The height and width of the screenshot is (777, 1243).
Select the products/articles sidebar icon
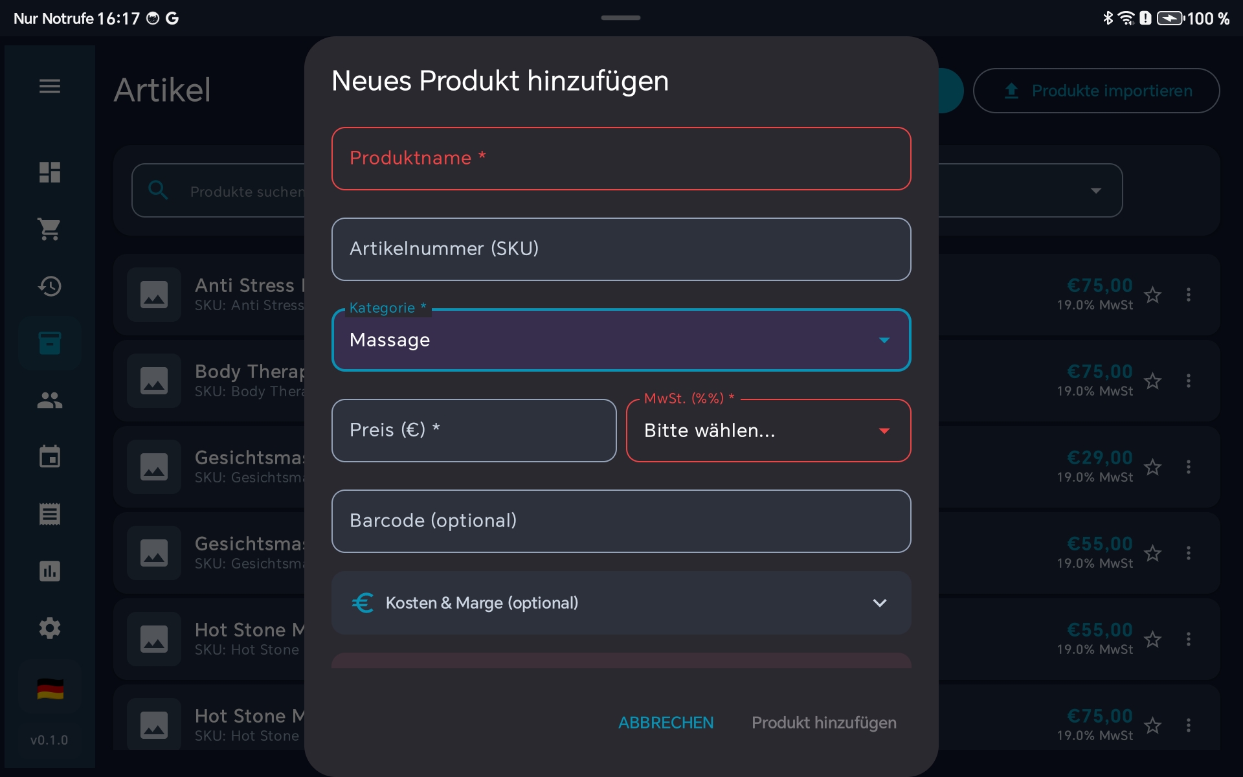pos(50,343)
